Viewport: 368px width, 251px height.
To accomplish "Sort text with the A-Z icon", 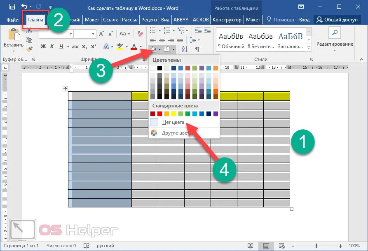I will 185,49.
